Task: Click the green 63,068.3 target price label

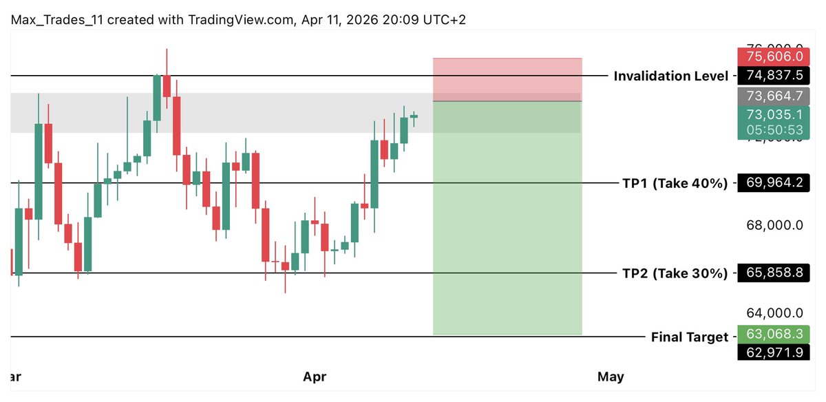Action: pyautogui.click(x=770, y=335)
